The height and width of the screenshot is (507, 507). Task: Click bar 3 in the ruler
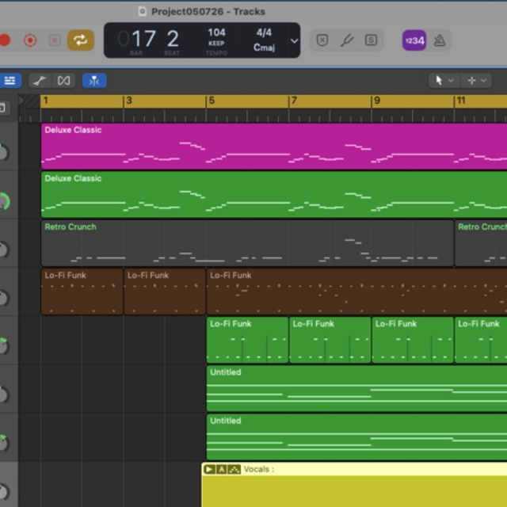click(128, 101)
